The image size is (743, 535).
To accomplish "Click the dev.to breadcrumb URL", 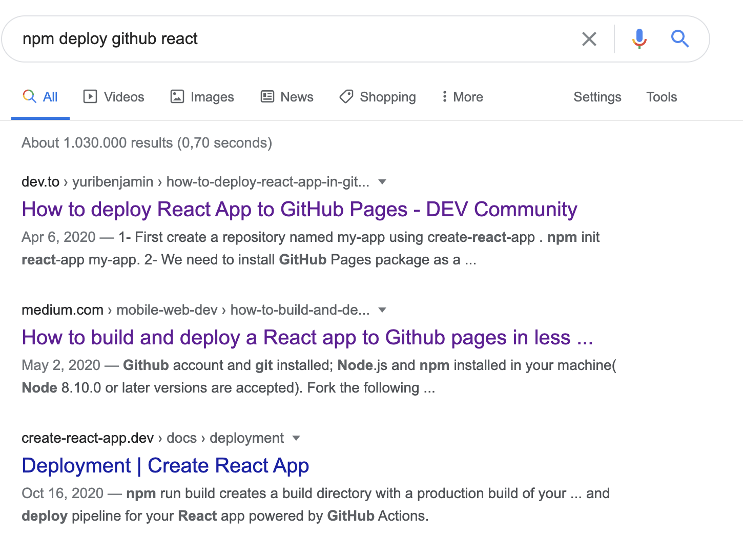I will coord(195,182).
